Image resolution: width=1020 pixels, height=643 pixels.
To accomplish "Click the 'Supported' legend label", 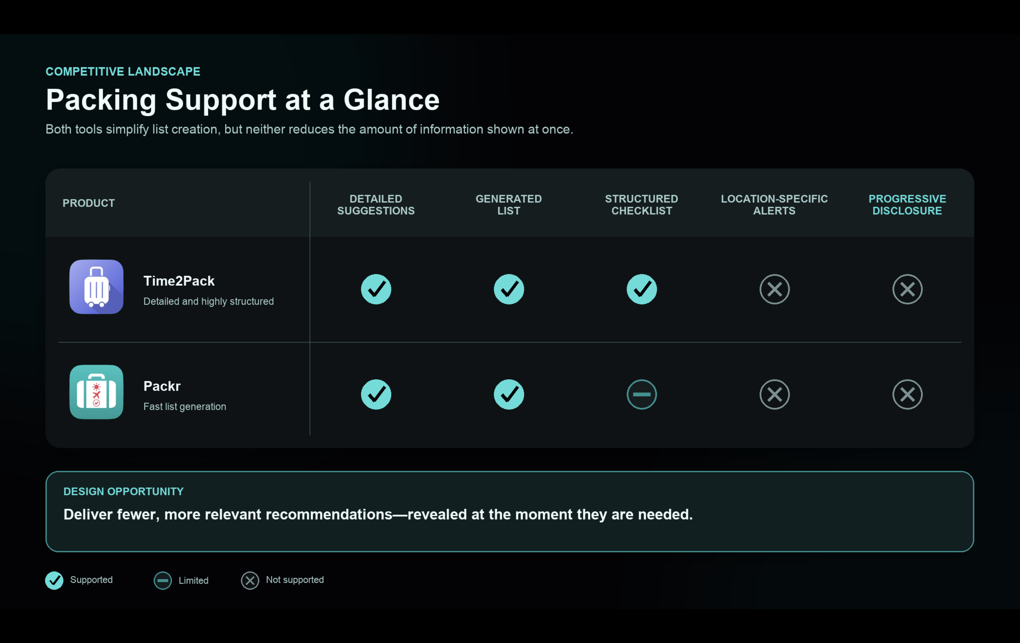I will [92, 579].
